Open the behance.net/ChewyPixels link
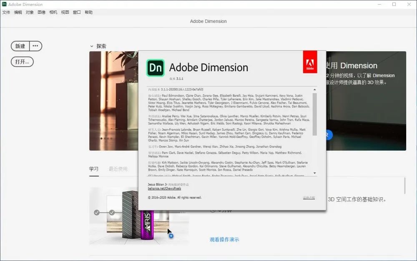The width and height of the screenshot is (417, 261). click(164, 188)
